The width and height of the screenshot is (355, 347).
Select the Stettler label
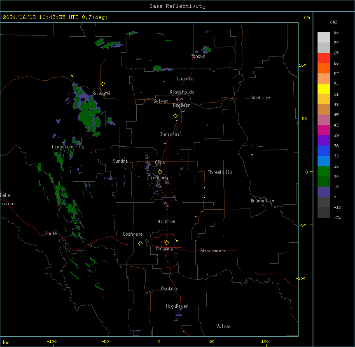[x=261, y=98]
